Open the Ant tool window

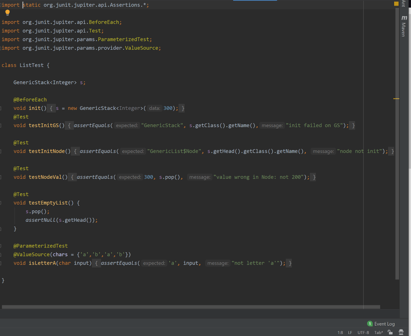click(x=404, y=3)
